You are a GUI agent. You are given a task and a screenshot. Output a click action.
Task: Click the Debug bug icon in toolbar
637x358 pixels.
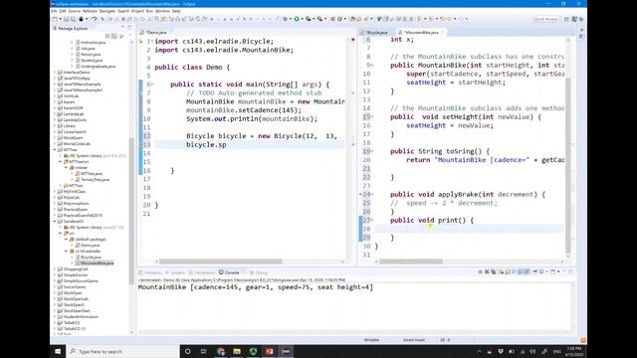(x=286, y=19)
